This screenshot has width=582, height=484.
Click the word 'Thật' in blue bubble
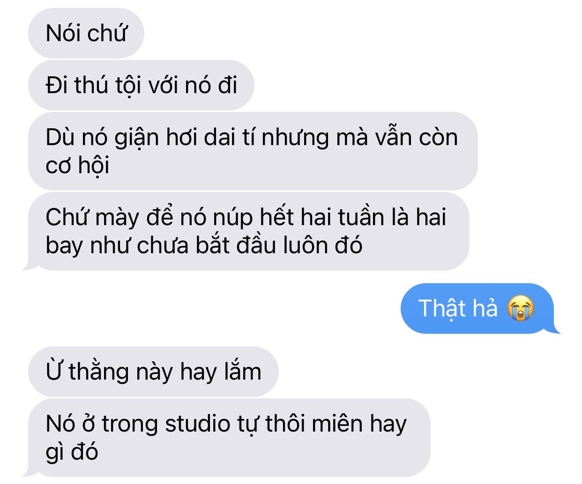(x=441, y=309)
